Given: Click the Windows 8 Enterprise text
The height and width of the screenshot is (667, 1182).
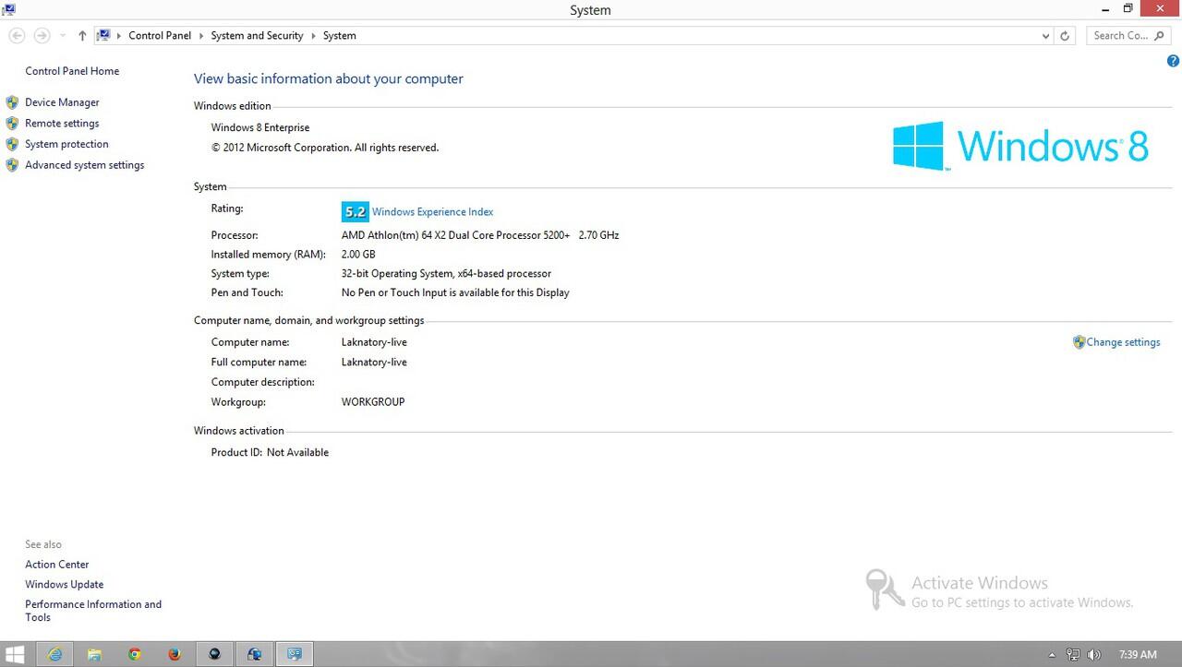Looking at the screenshot, I should point(260,128).
